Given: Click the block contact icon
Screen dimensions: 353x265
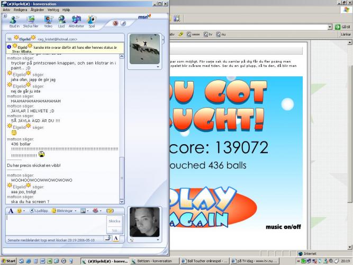Looking at the screenshot, I should pyautogui.click(x=115, y=23).
